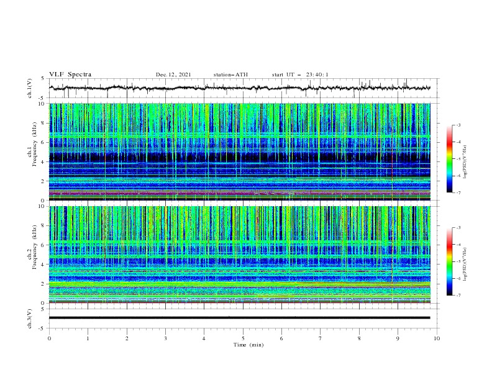Screen dimensions: 492x380
Task: Click the ch.2 PSD color scale bar
Action: pyautogui.click(x=449, y=261)
